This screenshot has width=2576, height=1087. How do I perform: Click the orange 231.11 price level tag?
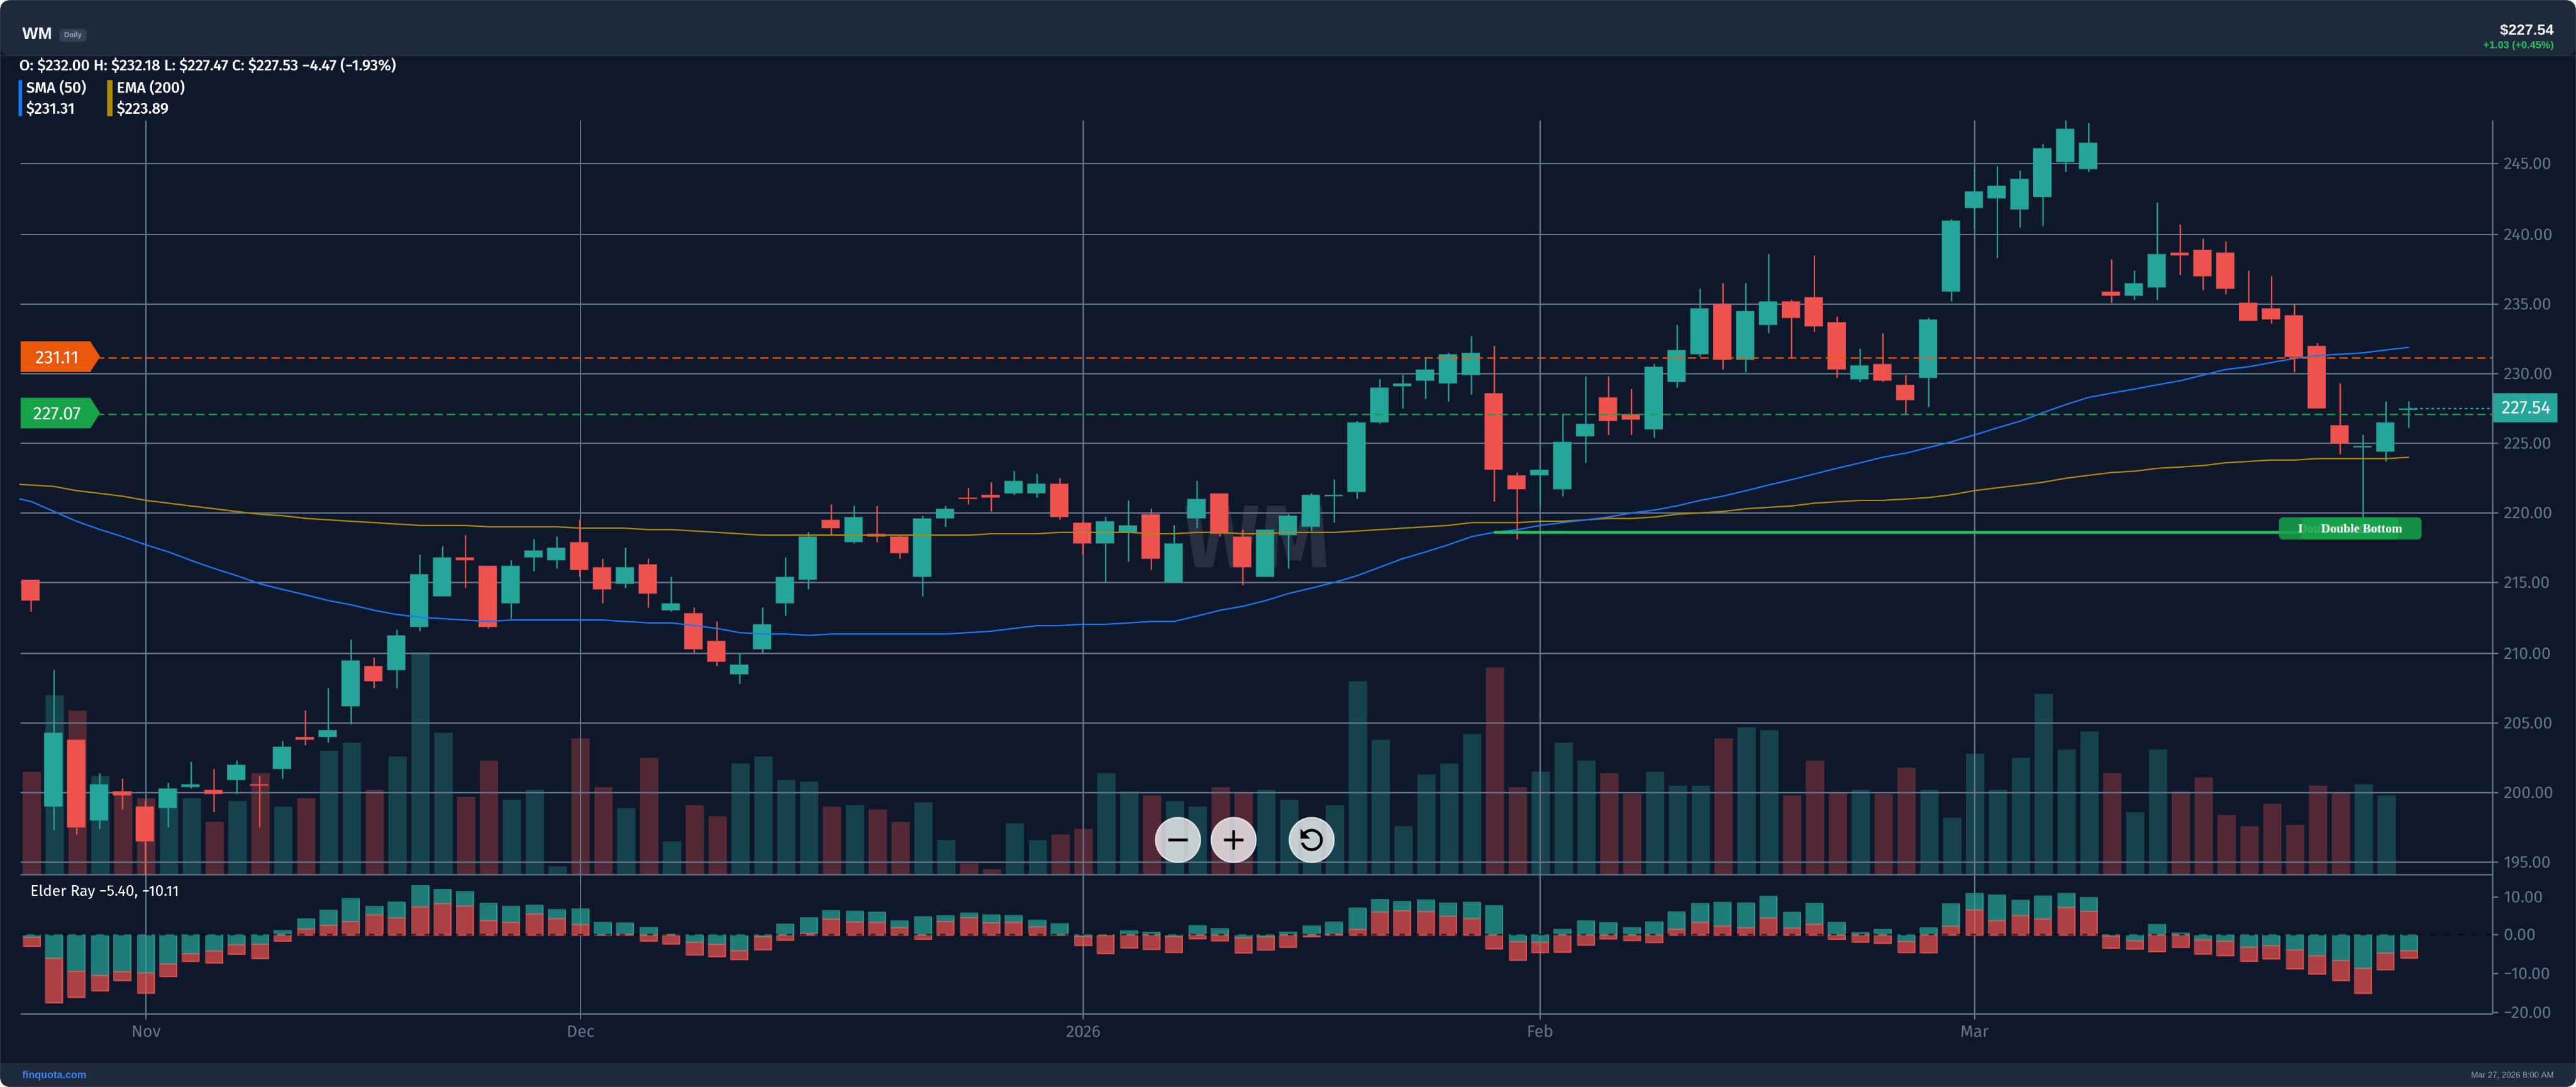tap(57, 357)
